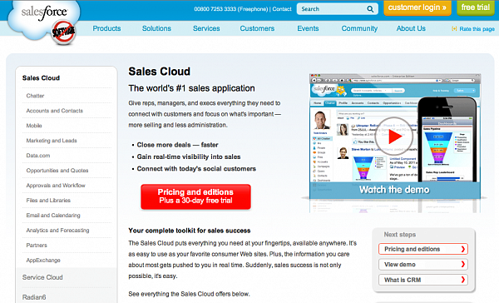Go to the Community navigation item
This screenshot has width=499, height=303.
[359, 28]
